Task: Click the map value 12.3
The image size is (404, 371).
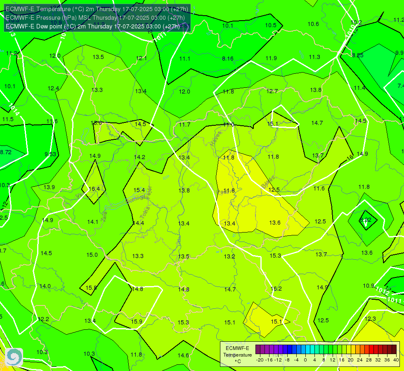Action: click(370, 319)
